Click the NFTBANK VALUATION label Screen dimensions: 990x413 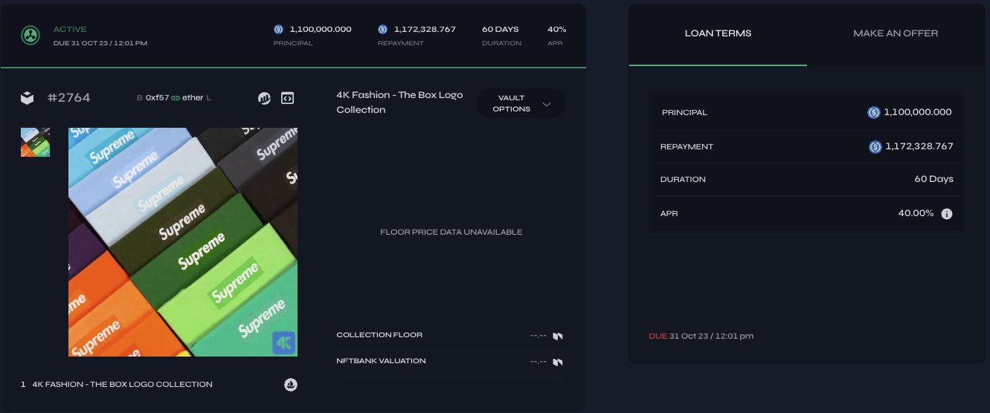pyautogui.click(x=381, y=361)
